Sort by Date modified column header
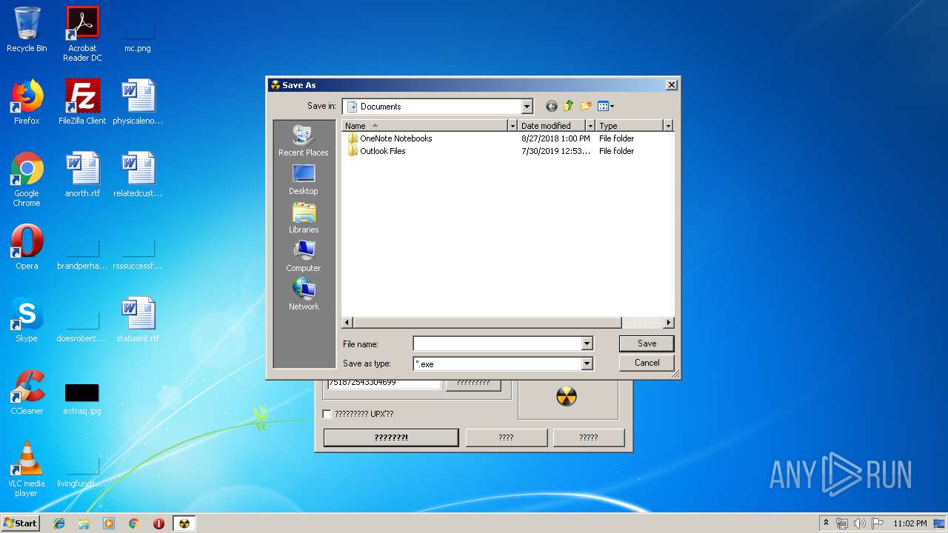The width and height of the screenshot is (948, 533). (552, 126)
